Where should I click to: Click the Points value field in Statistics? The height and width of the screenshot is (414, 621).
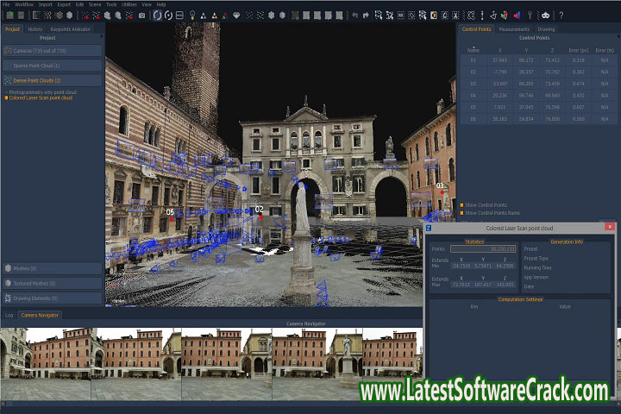pyautogui.click(x=483, y=248)
